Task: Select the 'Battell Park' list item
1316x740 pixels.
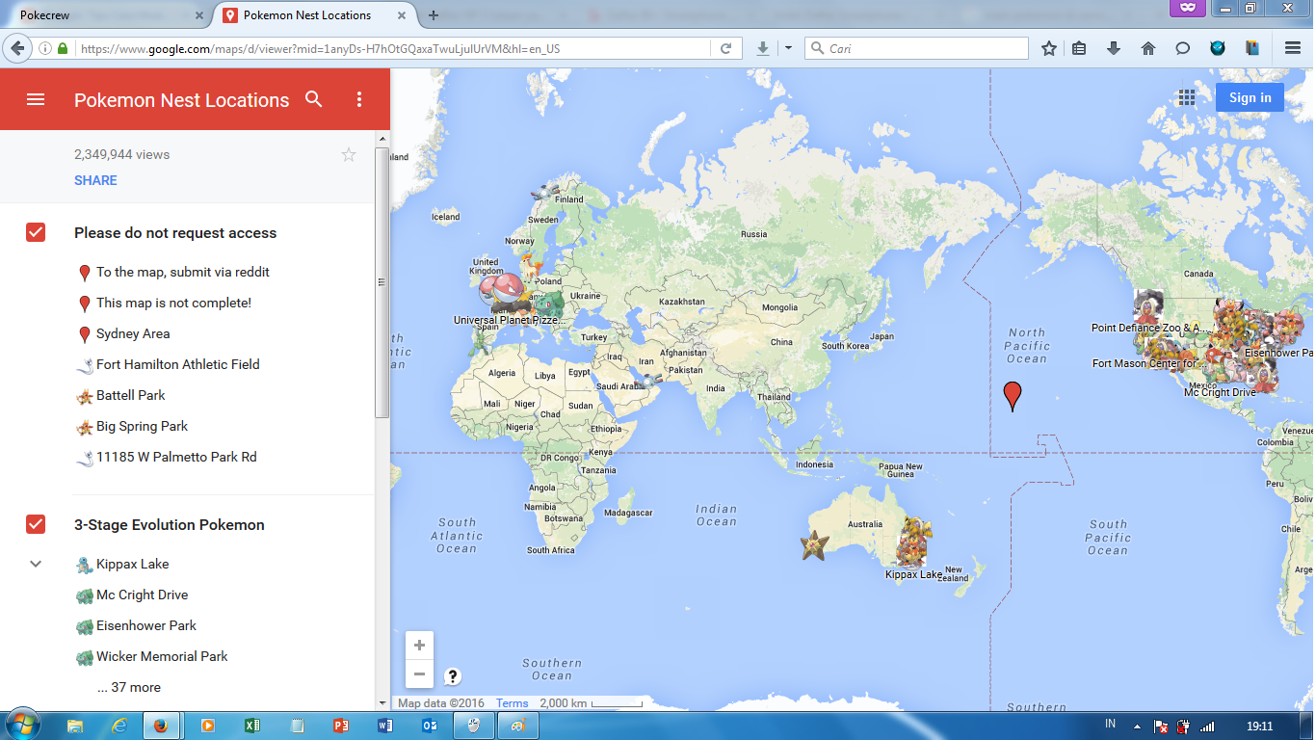Action: point(131,395)
